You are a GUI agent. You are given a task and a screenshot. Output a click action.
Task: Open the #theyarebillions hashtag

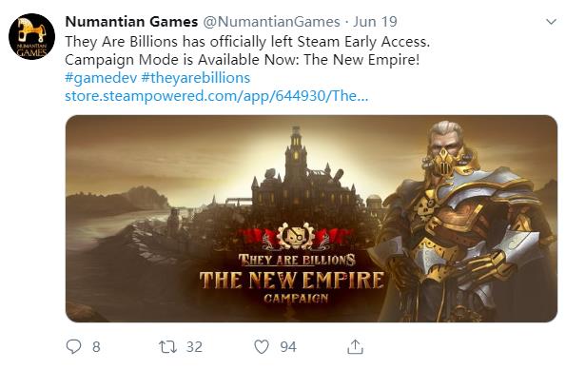point(196,78)
